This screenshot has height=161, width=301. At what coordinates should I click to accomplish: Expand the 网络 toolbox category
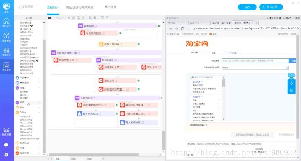click(x=39, y=148)
